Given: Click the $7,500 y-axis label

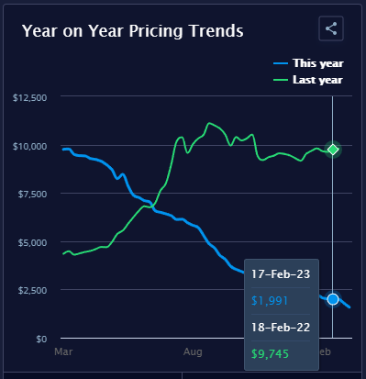Looking at the screenshot, I should pyautogui.click(x=32, y=194).
